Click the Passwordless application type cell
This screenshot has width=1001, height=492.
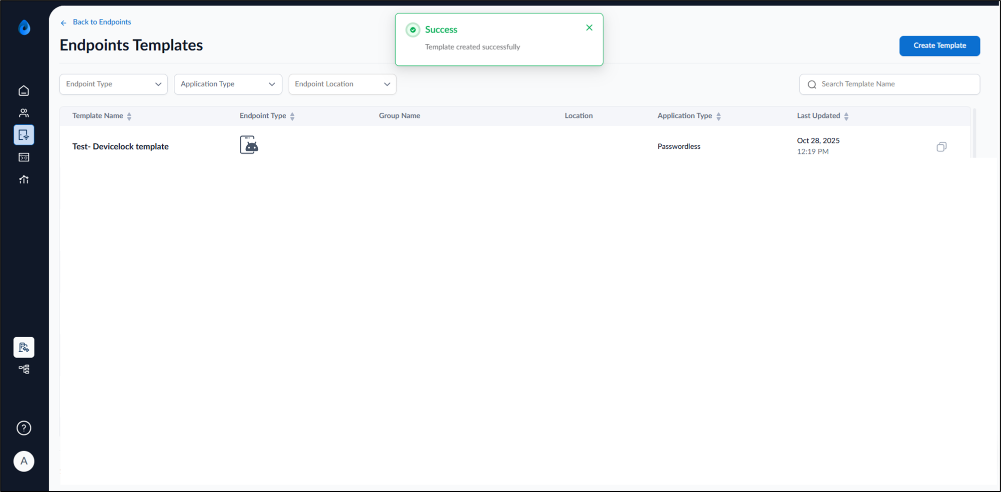coord(679,147)
